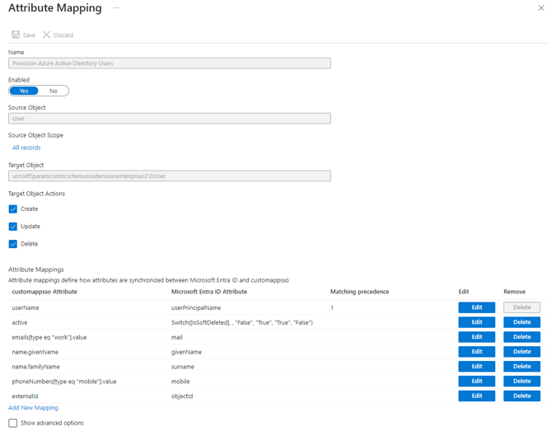Select the userPrincipalName cell
The image size is (552, 436).
(x=196, y=307)
